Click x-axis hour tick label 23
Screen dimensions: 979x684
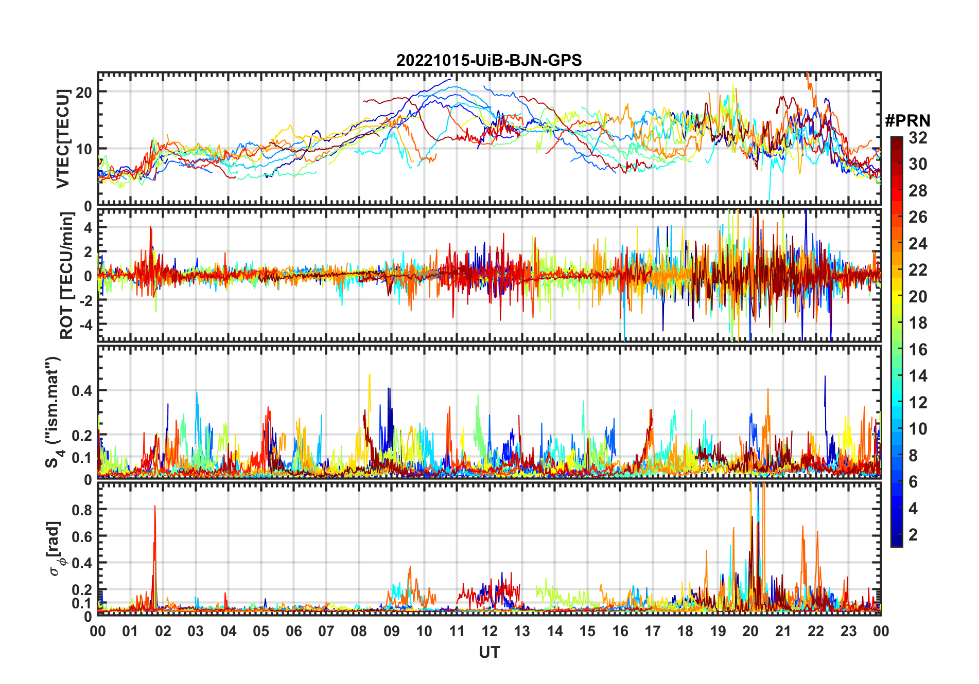tap(848, 631)
